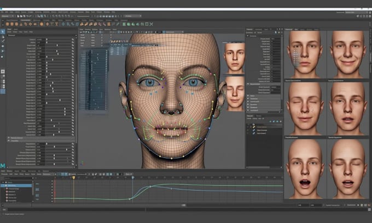Click the Graph Editor horizontal scrollbar handle
372x223 pixels.
[x=184, y=205]
